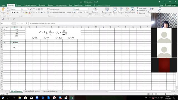Open Zoom app from taskbar
This screenshot has width=178, height=100.
[37, 97]
